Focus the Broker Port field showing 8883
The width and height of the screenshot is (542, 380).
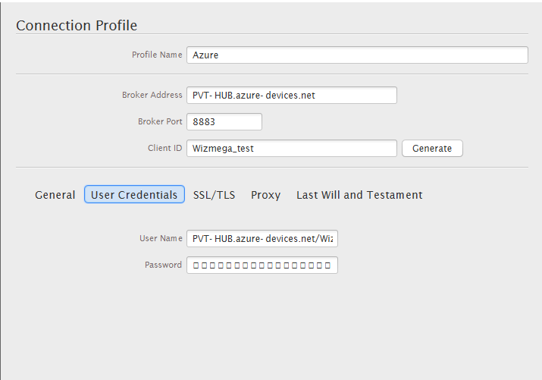pyautogui.click(x=224, y=121)
